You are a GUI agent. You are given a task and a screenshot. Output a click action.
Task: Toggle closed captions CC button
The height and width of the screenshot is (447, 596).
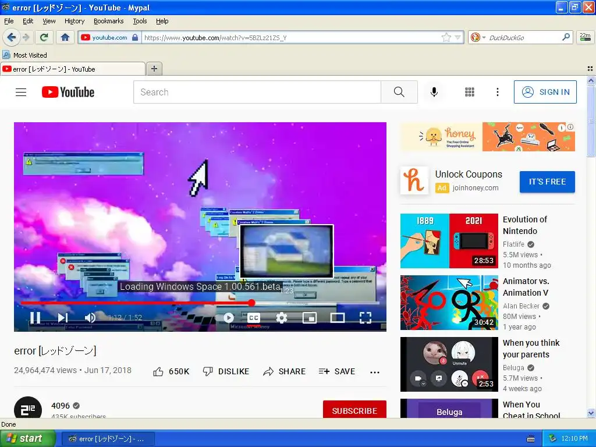point(254,317)
